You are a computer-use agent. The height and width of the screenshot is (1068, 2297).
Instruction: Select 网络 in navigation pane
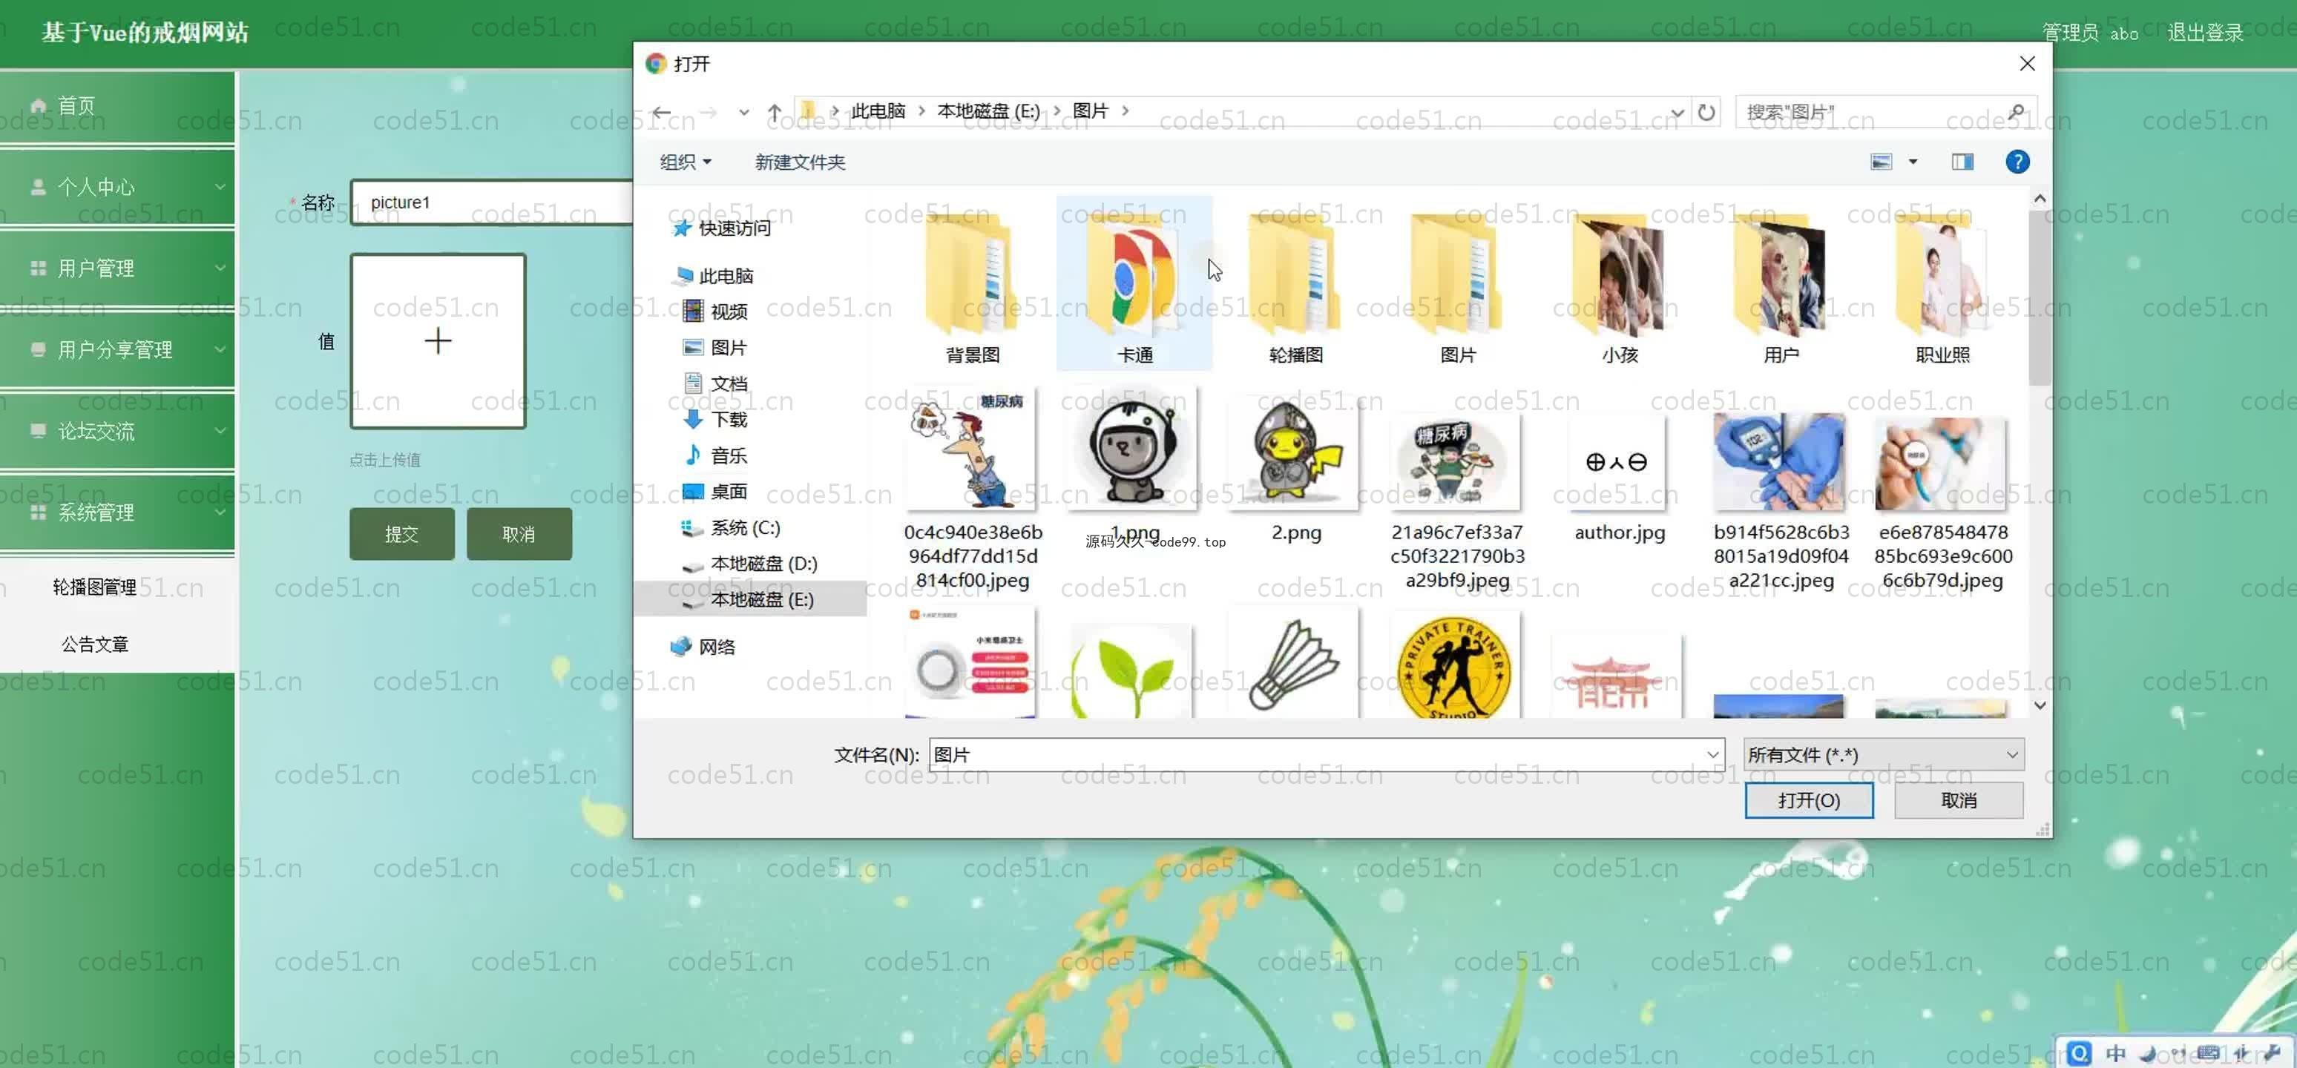[x=703, y=646]
